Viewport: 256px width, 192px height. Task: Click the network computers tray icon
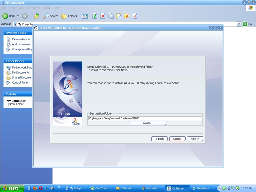[228, 188]
